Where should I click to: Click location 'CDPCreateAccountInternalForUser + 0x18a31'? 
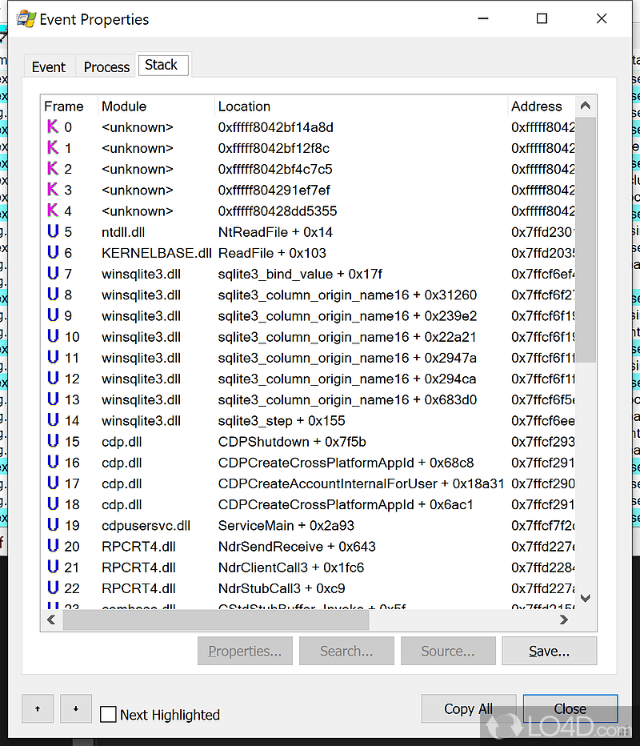tap(361, 483)
